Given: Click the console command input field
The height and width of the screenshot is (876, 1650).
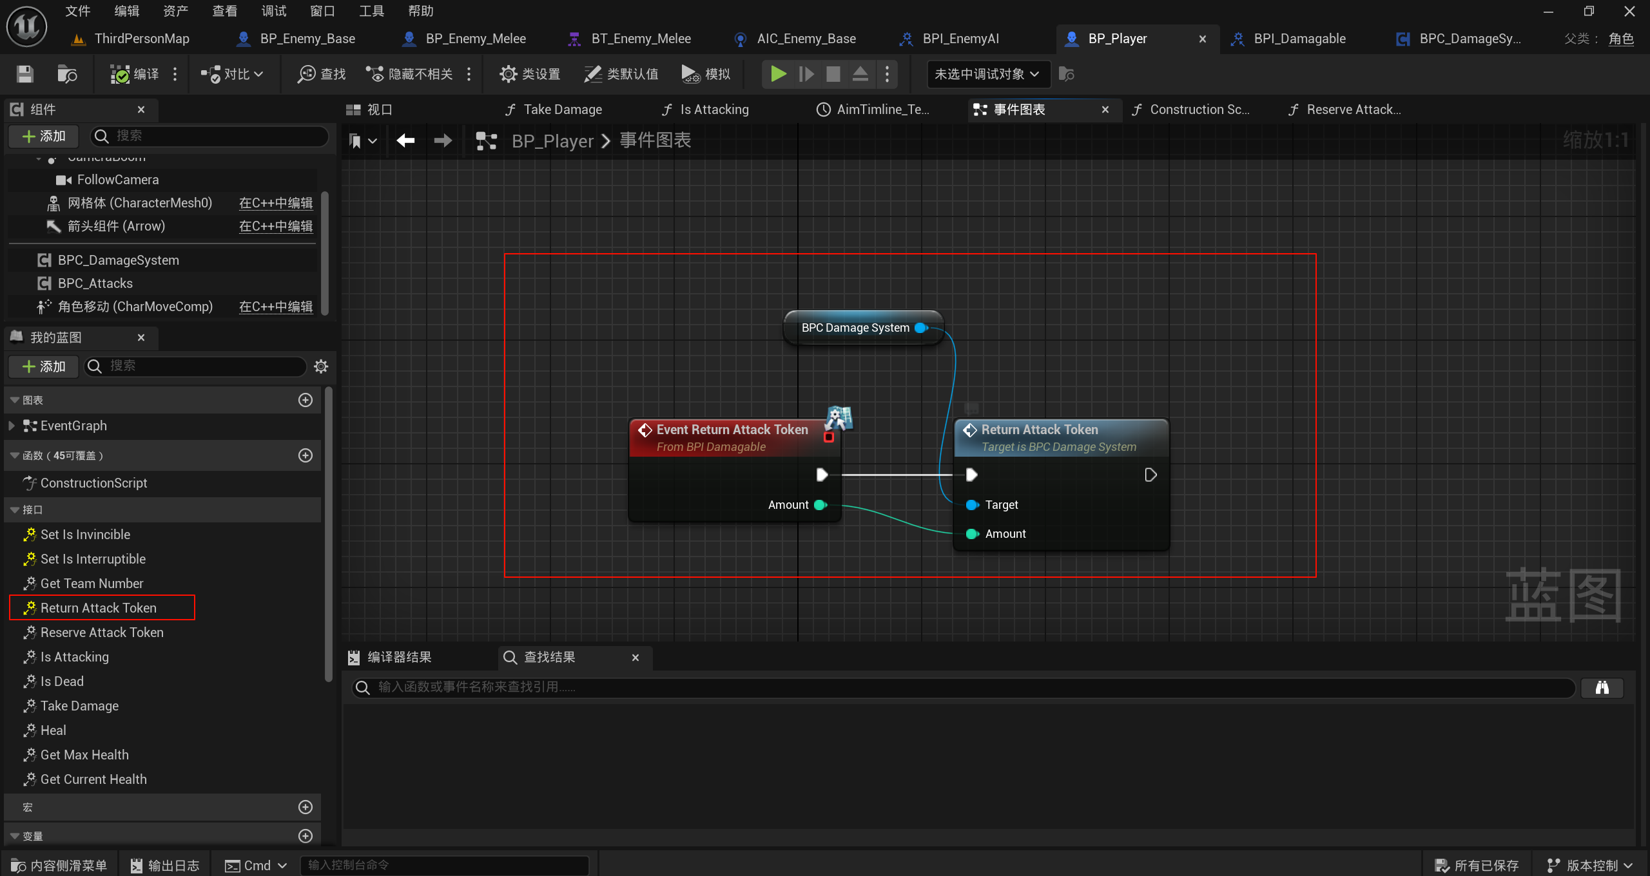Looking at the screenshot, I should [445, 865].
